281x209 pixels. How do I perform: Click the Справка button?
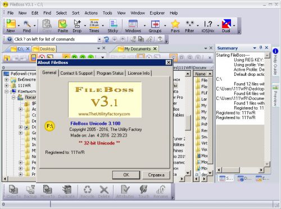(156, 175)
